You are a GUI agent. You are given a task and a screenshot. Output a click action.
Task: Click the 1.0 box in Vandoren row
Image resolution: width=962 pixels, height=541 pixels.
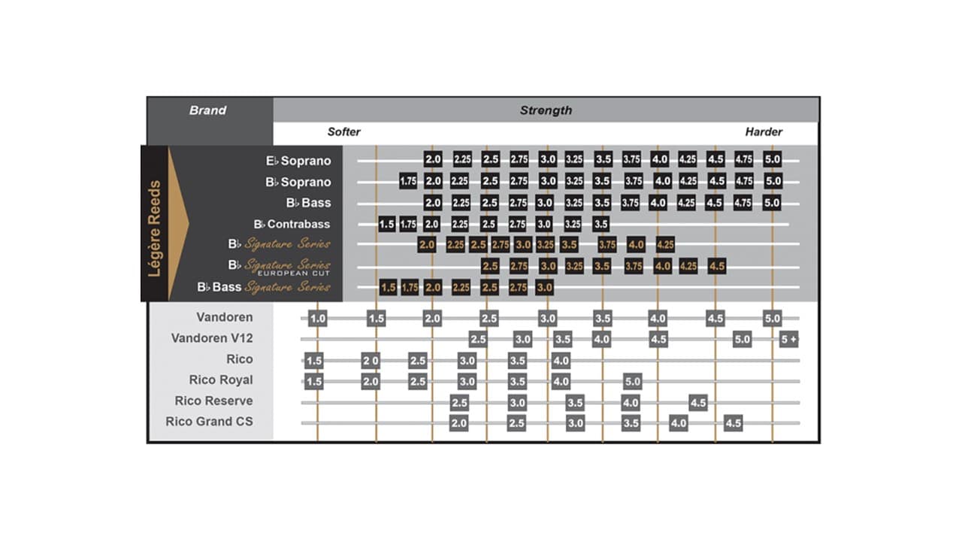coord(318,319)
